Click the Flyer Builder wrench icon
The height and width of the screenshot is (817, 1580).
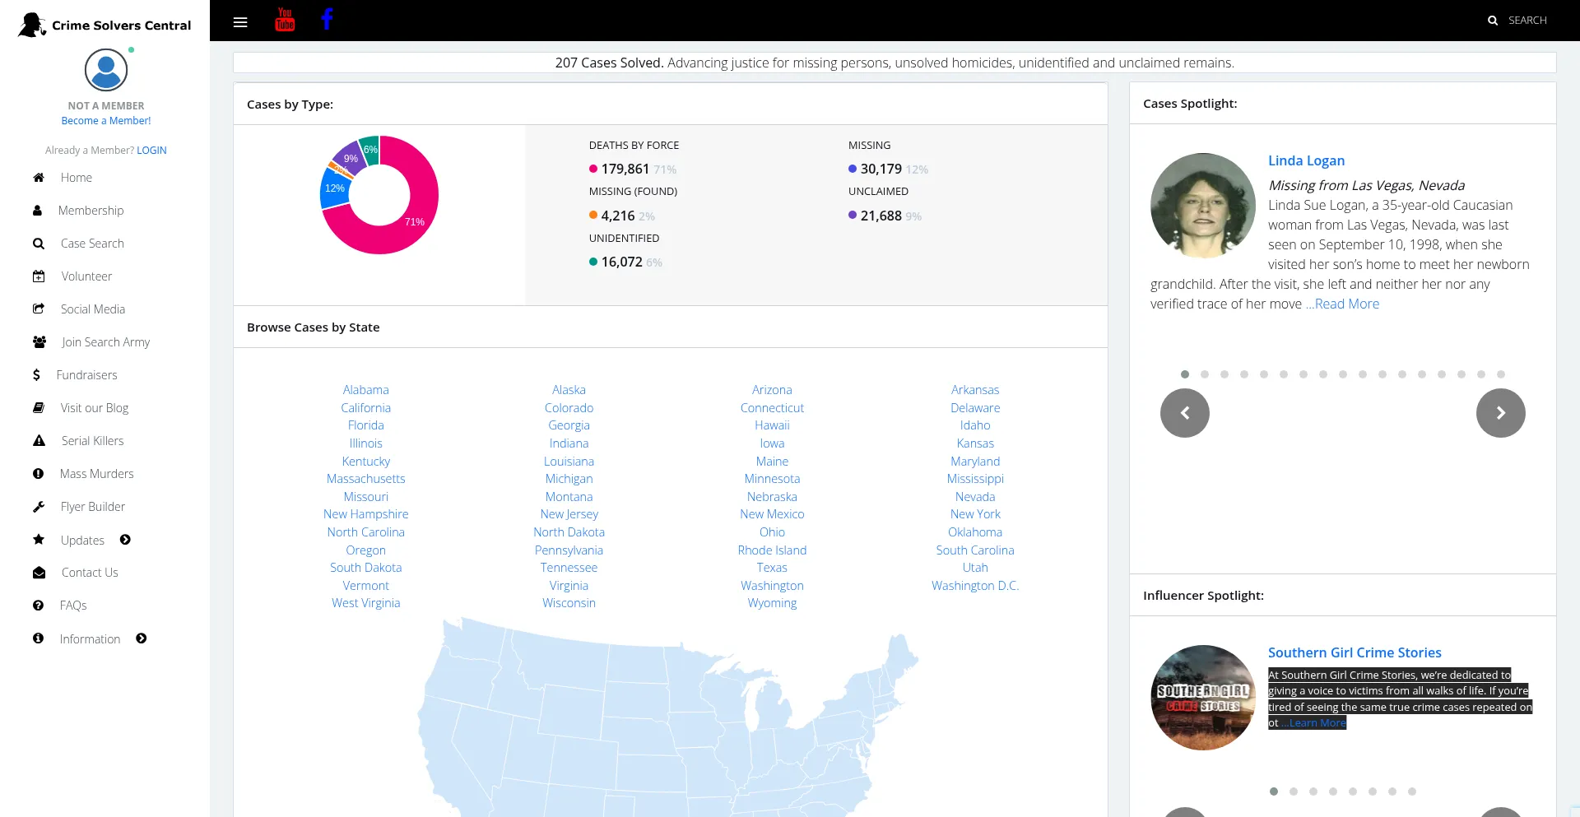[39, 507]
